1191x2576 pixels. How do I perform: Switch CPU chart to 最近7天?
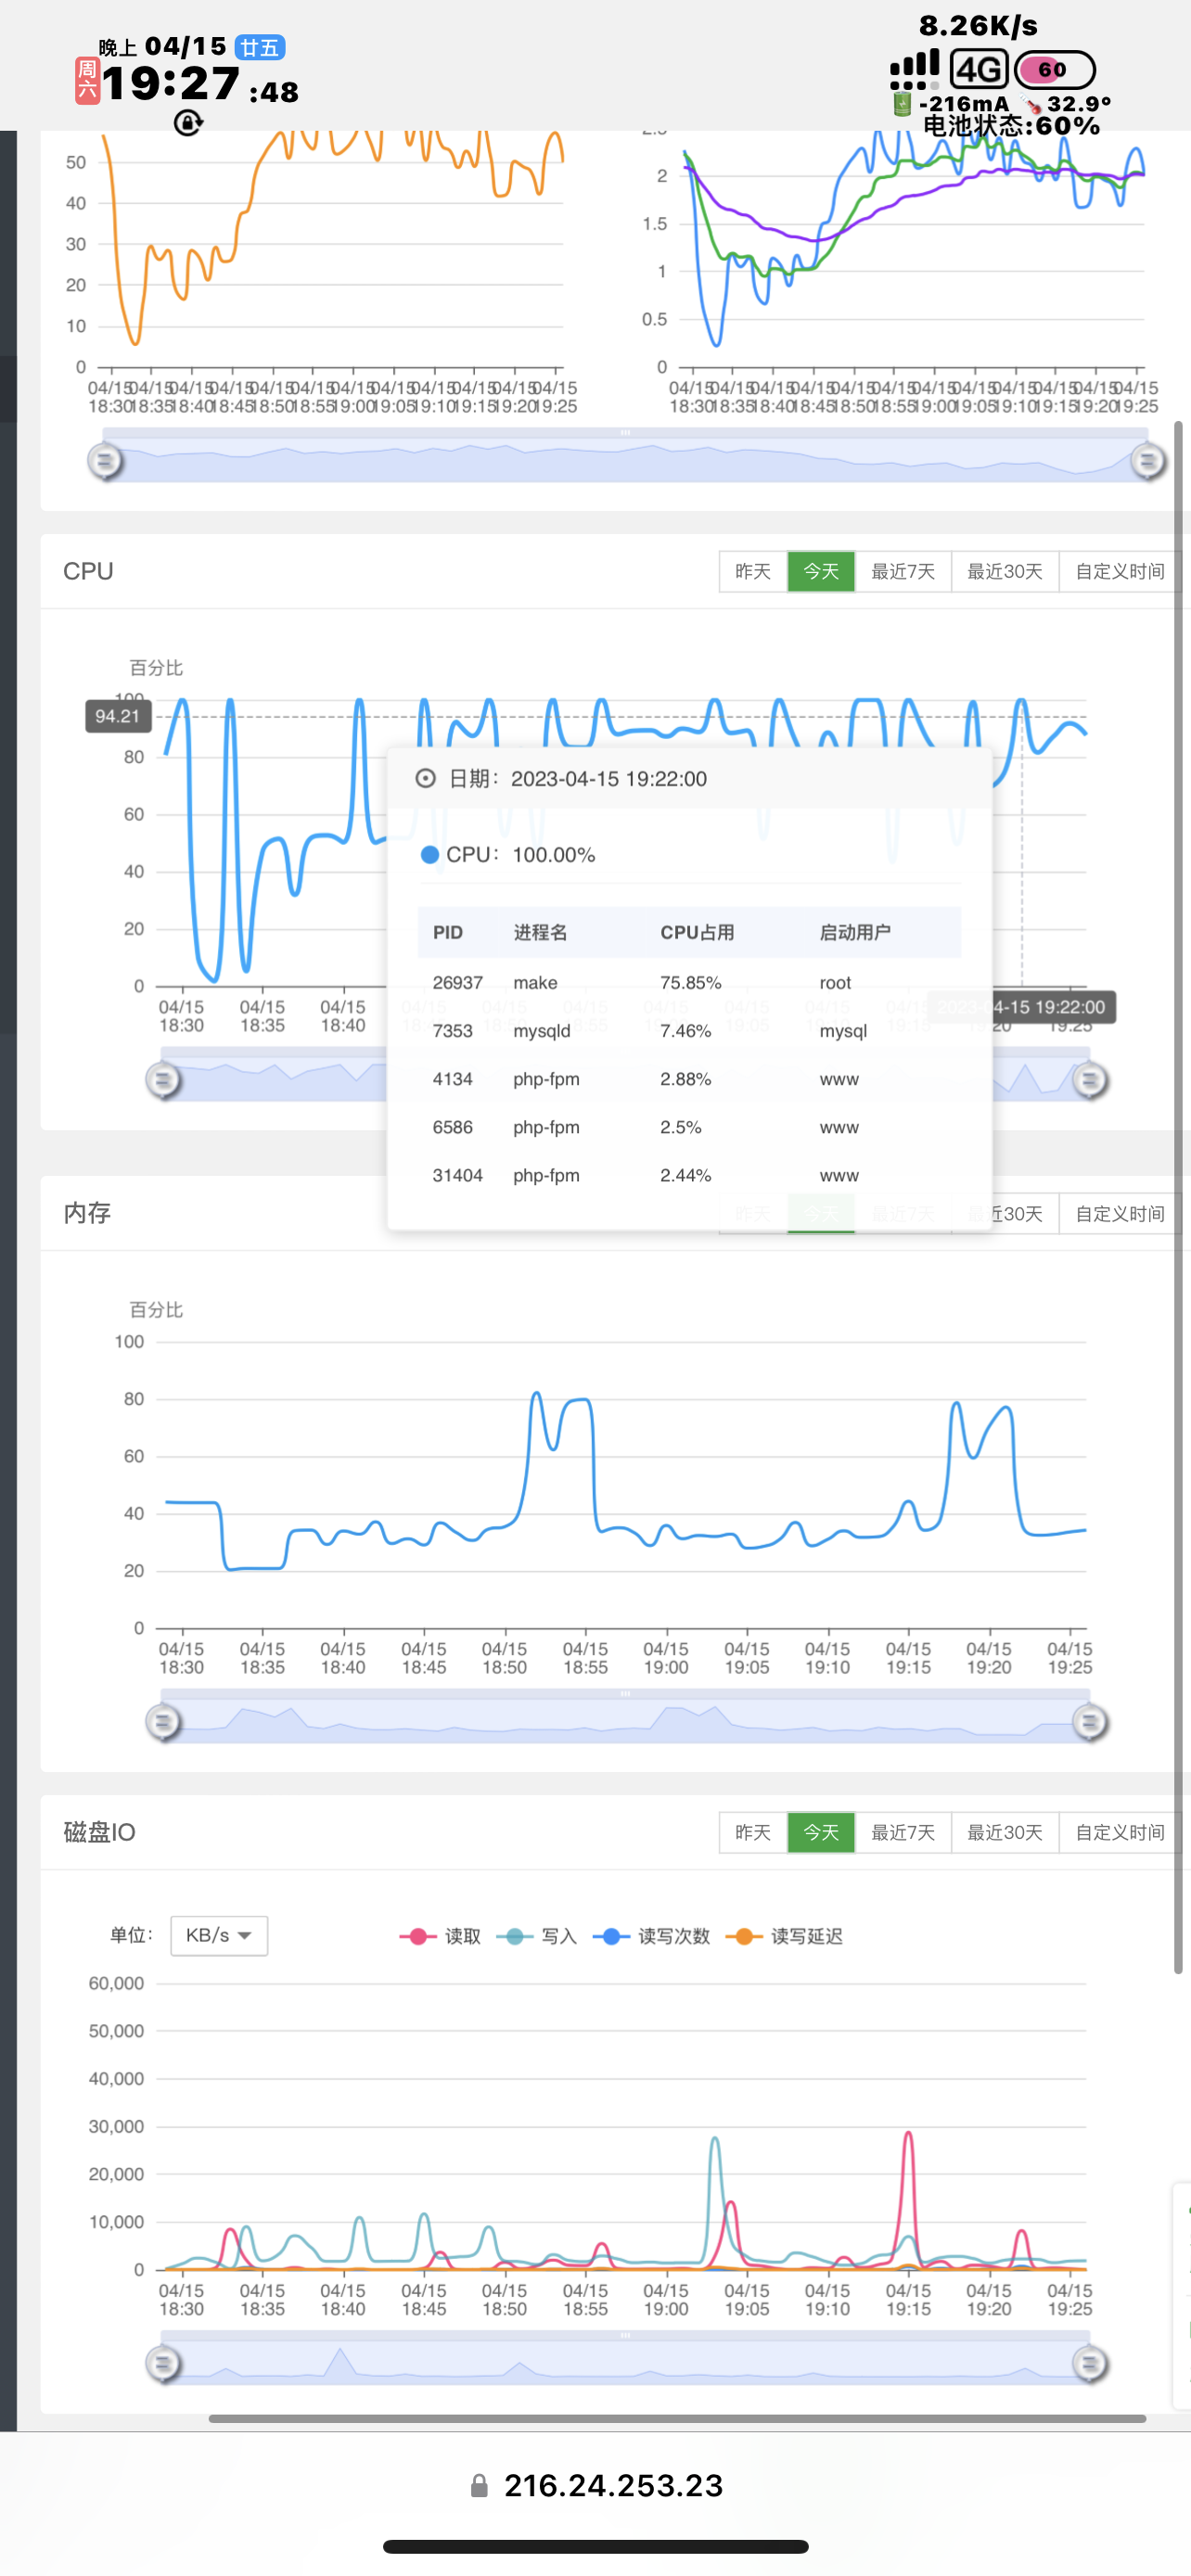[x=903, y=571]
